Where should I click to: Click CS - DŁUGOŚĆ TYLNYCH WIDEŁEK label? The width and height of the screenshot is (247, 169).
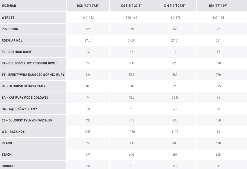tap(27, 120)
